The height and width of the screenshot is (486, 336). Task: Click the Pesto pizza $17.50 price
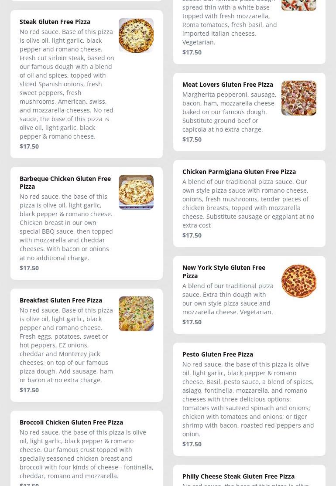(192, 444)
